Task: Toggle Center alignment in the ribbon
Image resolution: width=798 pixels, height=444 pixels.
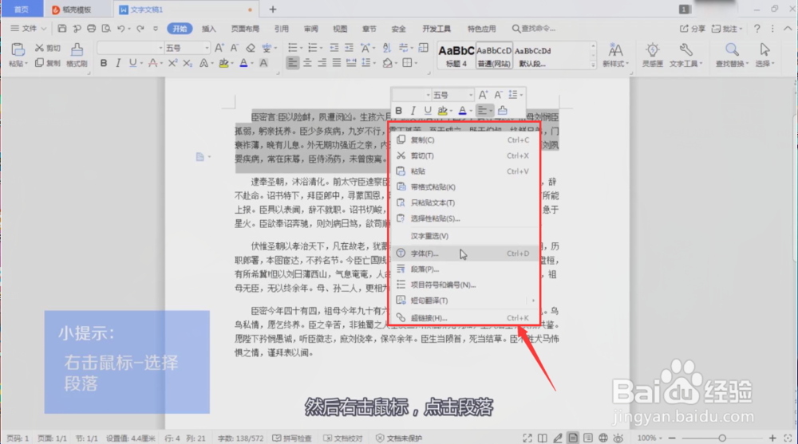Action: [307, 63]
